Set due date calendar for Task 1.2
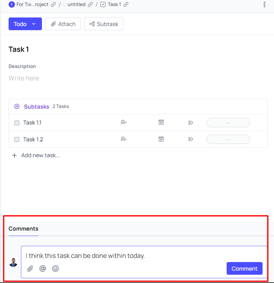This screenshot has height=283, width=274. pos(161,139)
